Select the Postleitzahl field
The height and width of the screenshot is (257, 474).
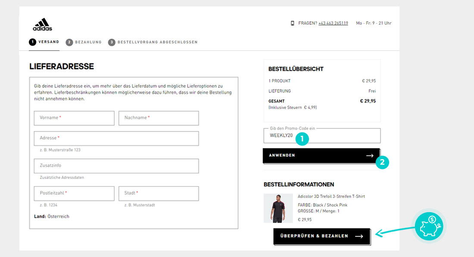(x=74, y=193)
